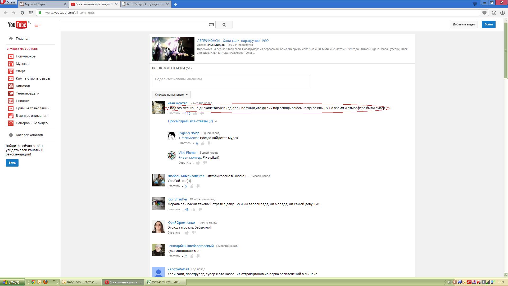The width and height of the screenshot is (508, 286).
Task: Click the video thumbnail
Action: (173, 49)
